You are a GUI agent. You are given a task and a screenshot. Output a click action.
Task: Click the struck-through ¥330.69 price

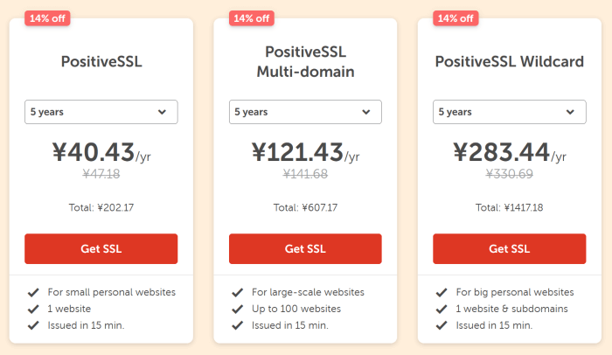click(509, 174)
